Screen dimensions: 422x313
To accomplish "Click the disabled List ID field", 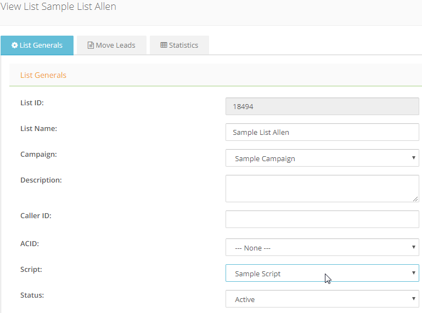I will tap(322, 106).
